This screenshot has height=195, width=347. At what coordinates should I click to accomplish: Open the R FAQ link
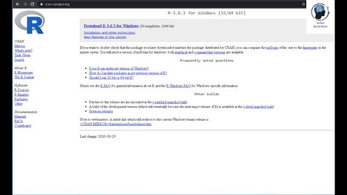tap(105, 86)
